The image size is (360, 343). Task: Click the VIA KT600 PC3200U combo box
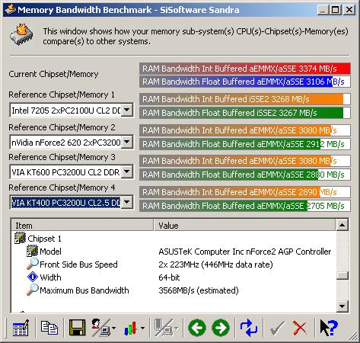coord(72,172)
